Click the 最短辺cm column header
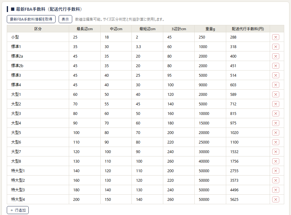 [148, 29]
